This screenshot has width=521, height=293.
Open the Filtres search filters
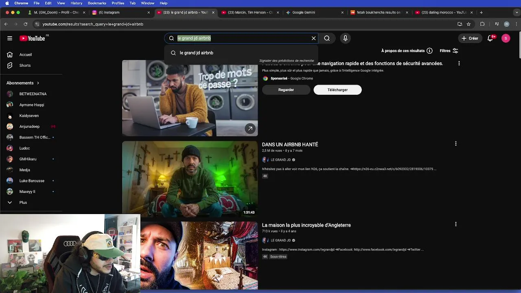click(449, 51)
